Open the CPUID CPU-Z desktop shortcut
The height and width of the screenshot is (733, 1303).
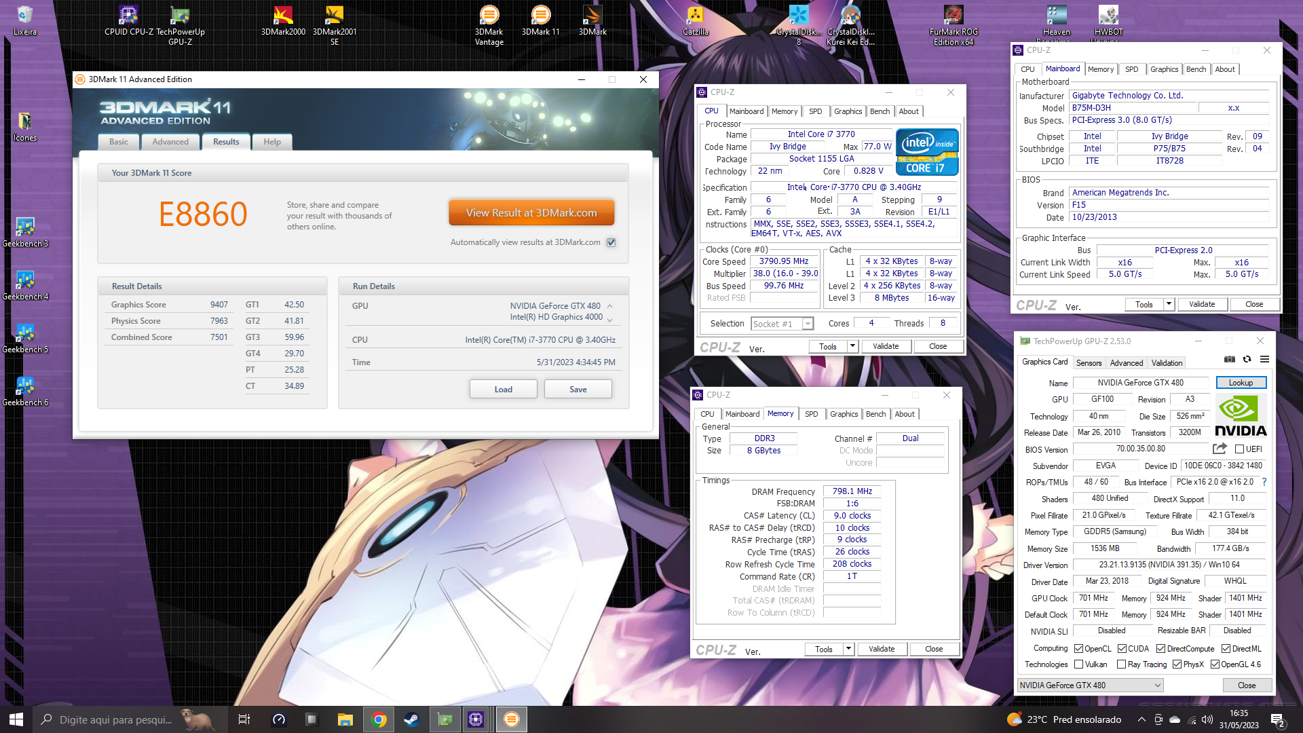129,21
